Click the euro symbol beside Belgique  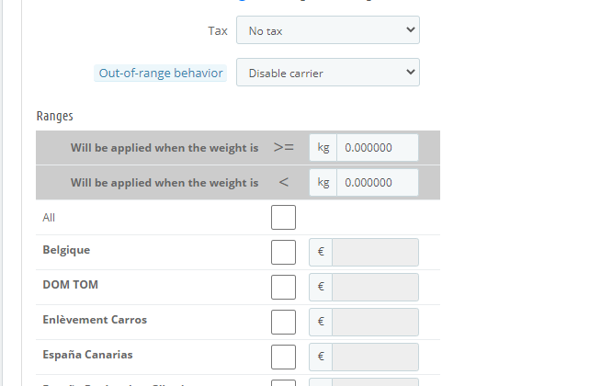tap(321, 252)
